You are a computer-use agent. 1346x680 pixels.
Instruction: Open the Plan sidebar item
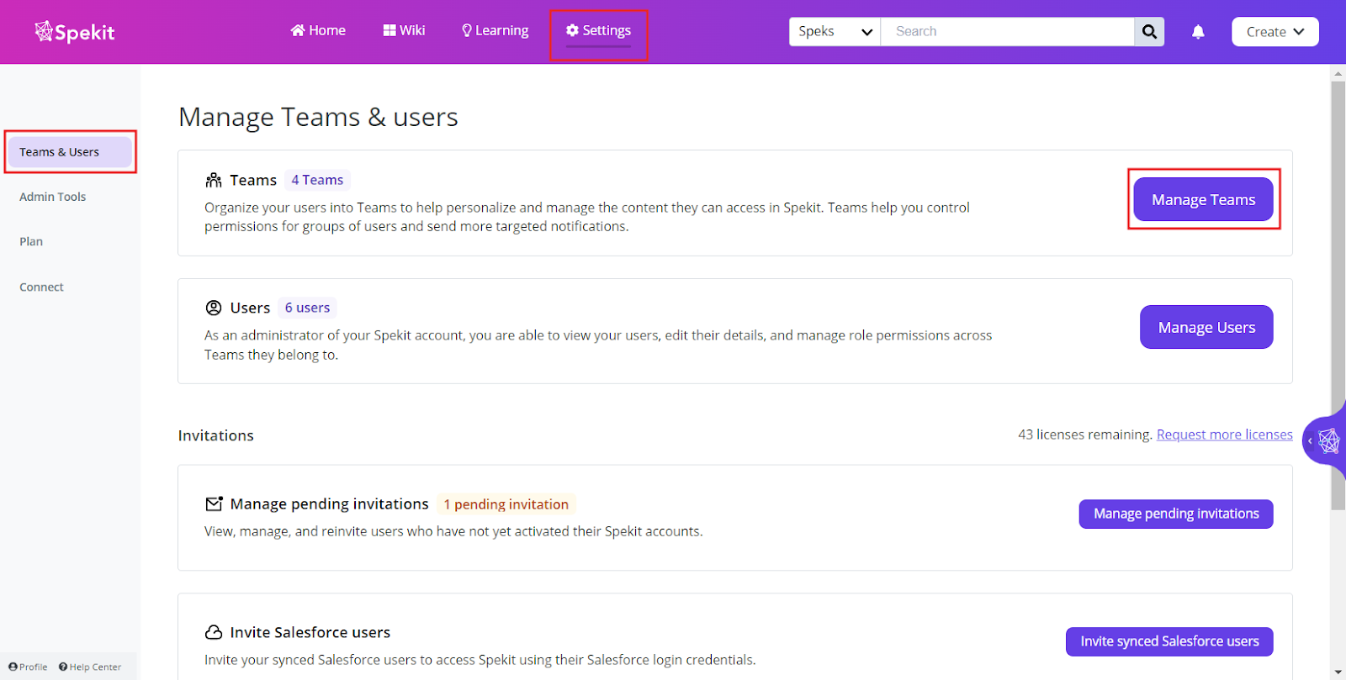31,241
